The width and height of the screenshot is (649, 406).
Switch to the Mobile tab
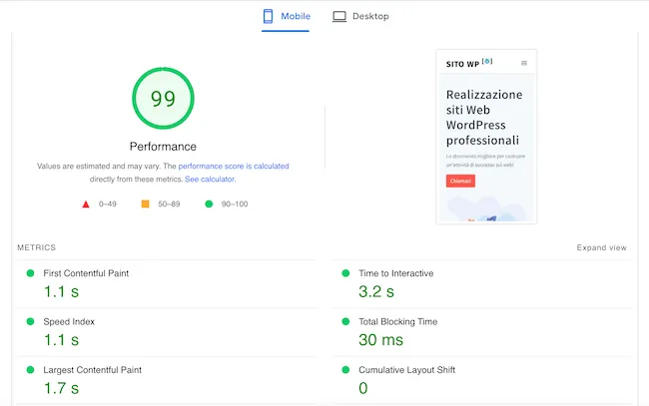pos(287,17)
